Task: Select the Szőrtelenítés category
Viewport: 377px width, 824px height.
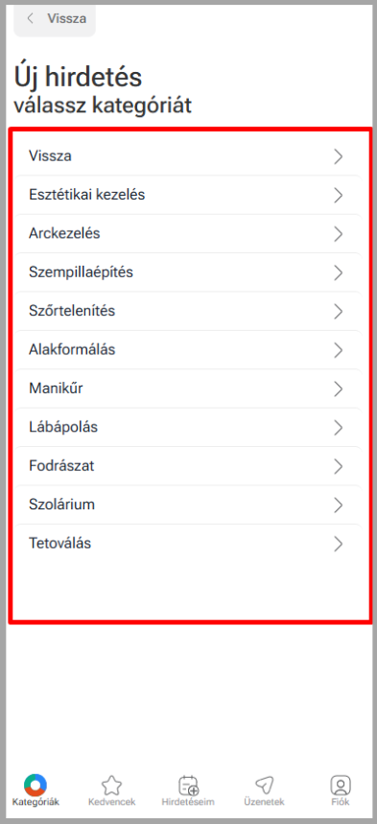Action: [x=187, y=311]
